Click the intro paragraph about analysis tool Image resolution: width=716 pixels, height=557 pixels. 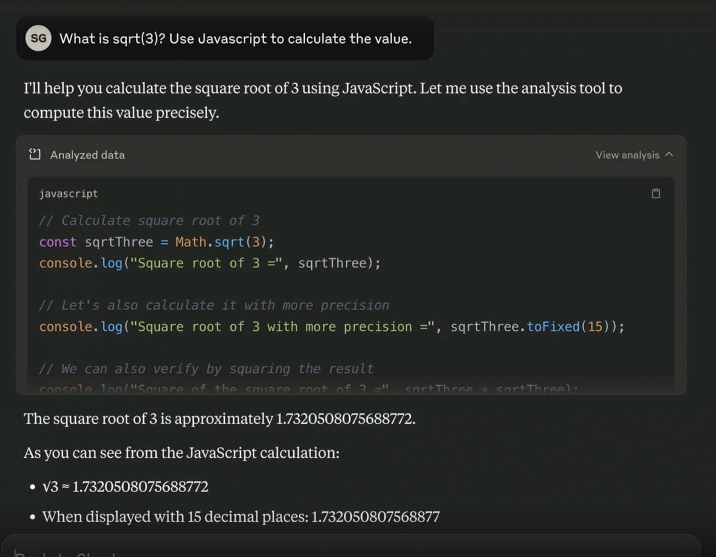pos(323,100)
